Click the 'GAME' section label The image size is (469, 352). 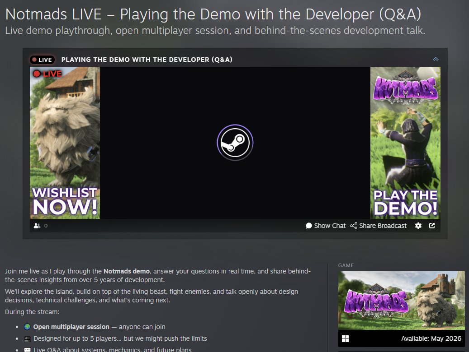click(346, 265)
